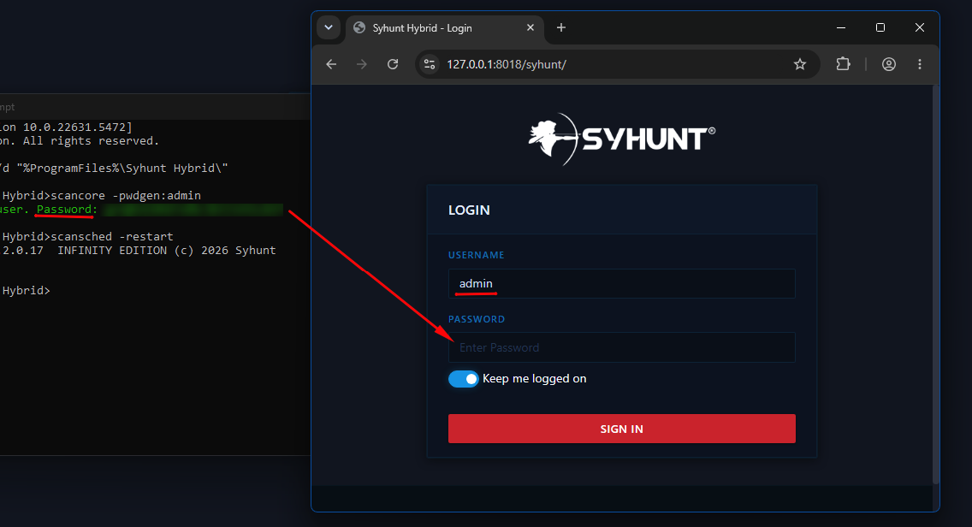Screen dimensions: 972x527
Task: Bookmark this page with the star icon
Action: coord(800,64)
